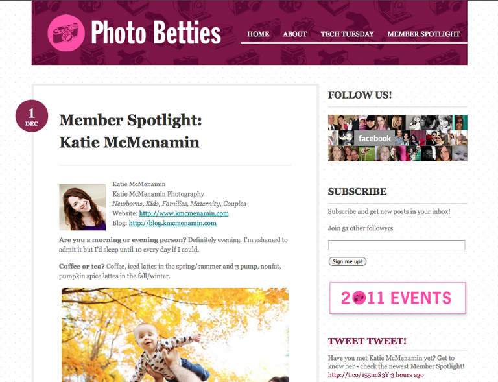This screenshot has width=498, height=382.
Task: Open the HOME menu item
Action: [x=258, y=34]
